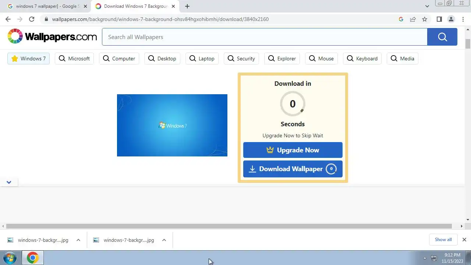Show hidden system tray icons

425,258
